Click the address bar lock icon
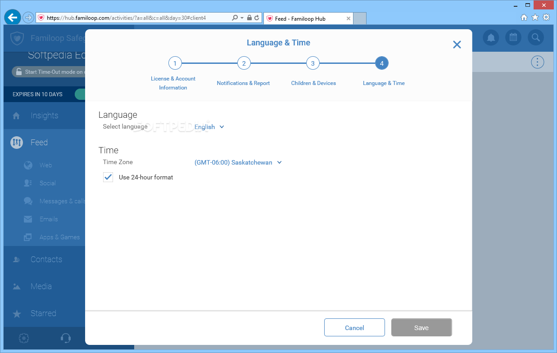 click(x=249, y=18)
